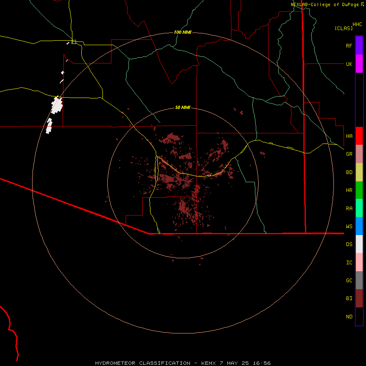Select the BD yellow legend swatch
Screen dimensions: 366x366
tap(359, 172)
